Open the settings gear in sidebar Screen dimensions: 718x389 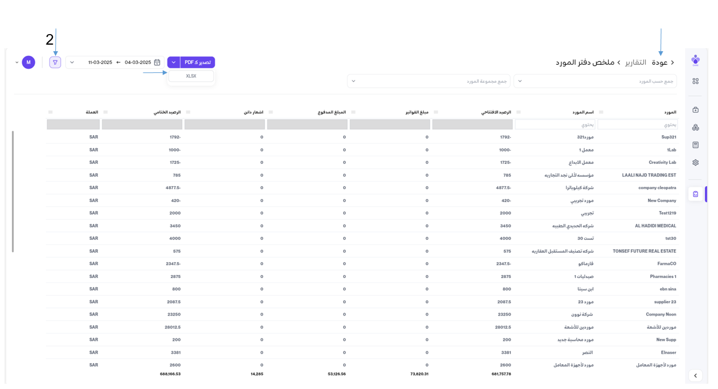[x=695, y=163]
